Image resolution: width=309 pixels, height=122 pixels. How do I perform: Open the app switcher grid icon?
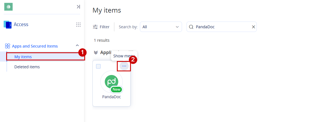[x=78, y=25]
